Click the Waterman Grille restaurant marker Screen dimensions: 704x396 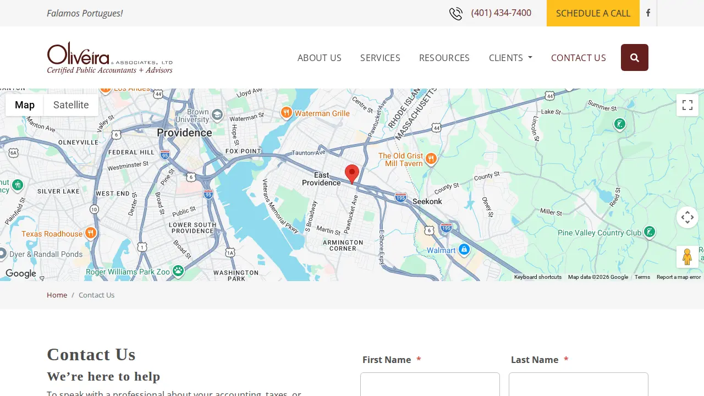click(286, 113)
